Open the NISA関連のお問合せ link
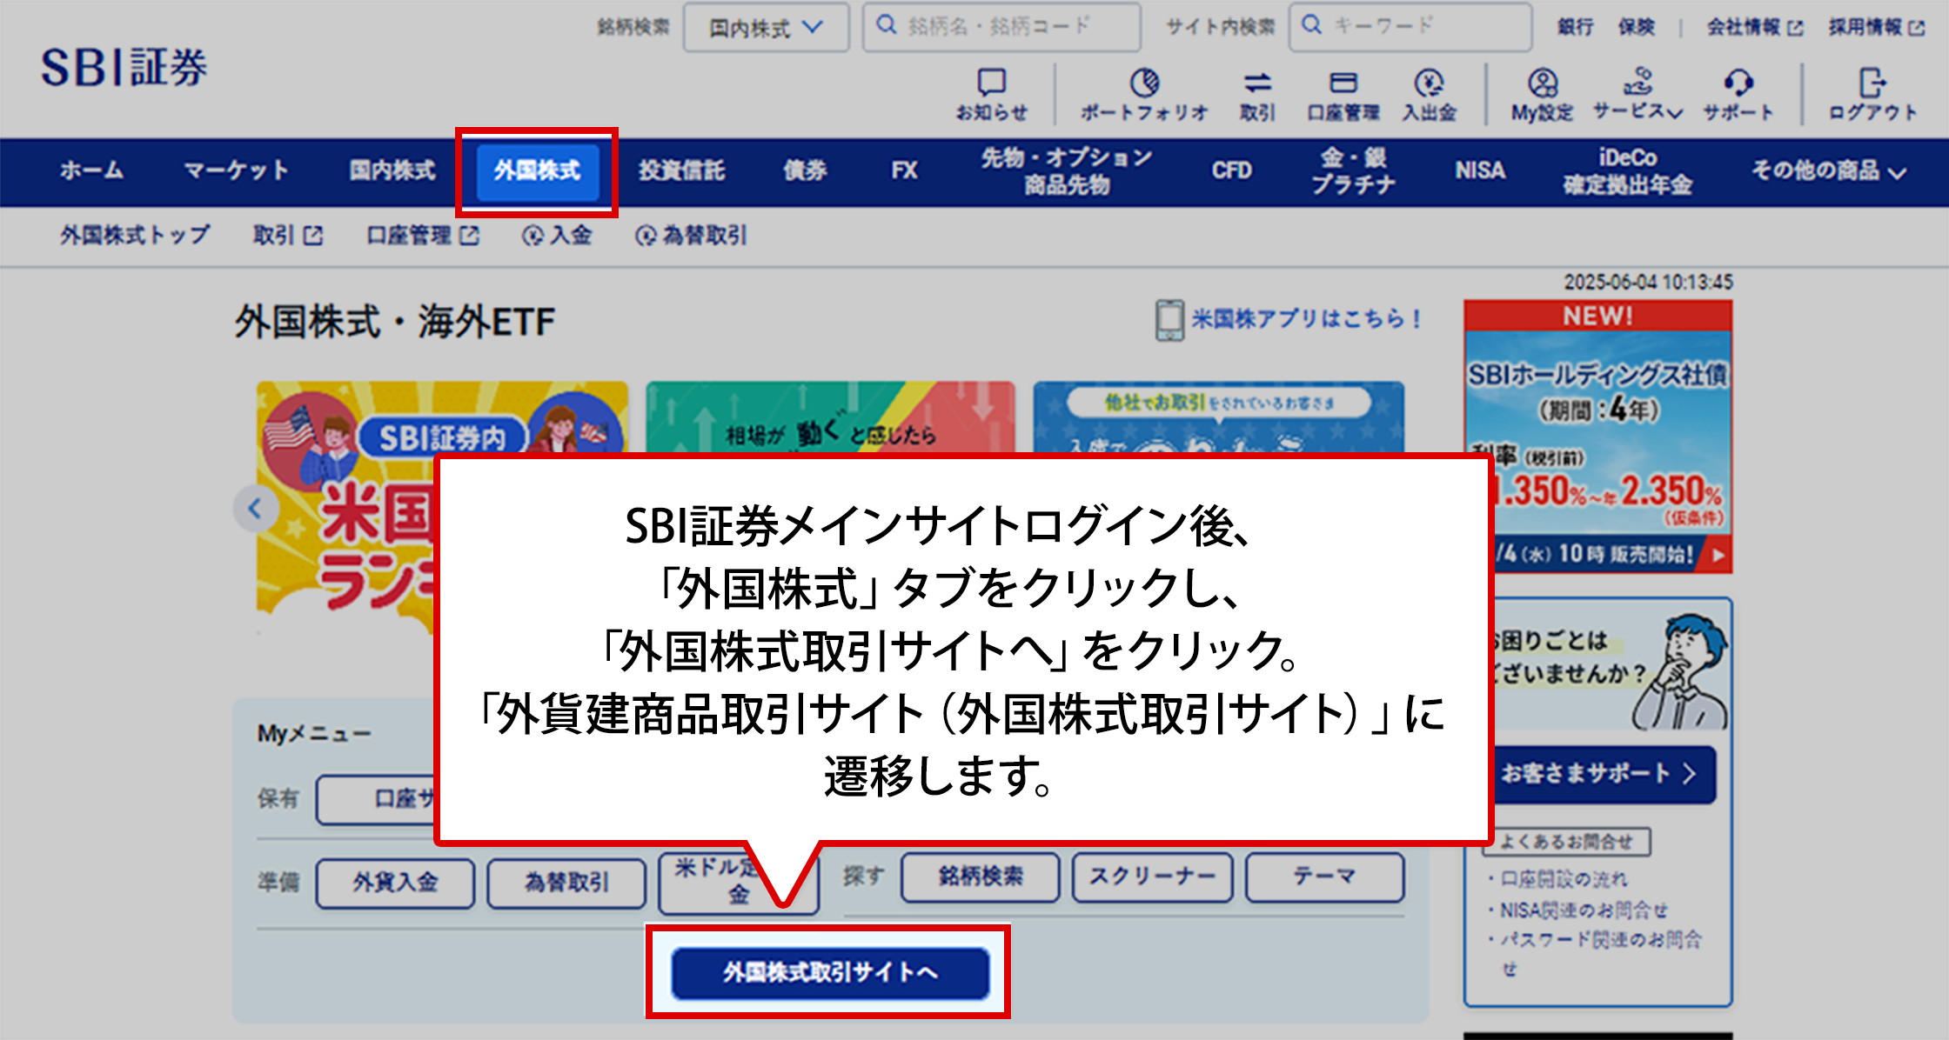1949x1040 pixels. pyautogui.click(x=1584, y=910)
